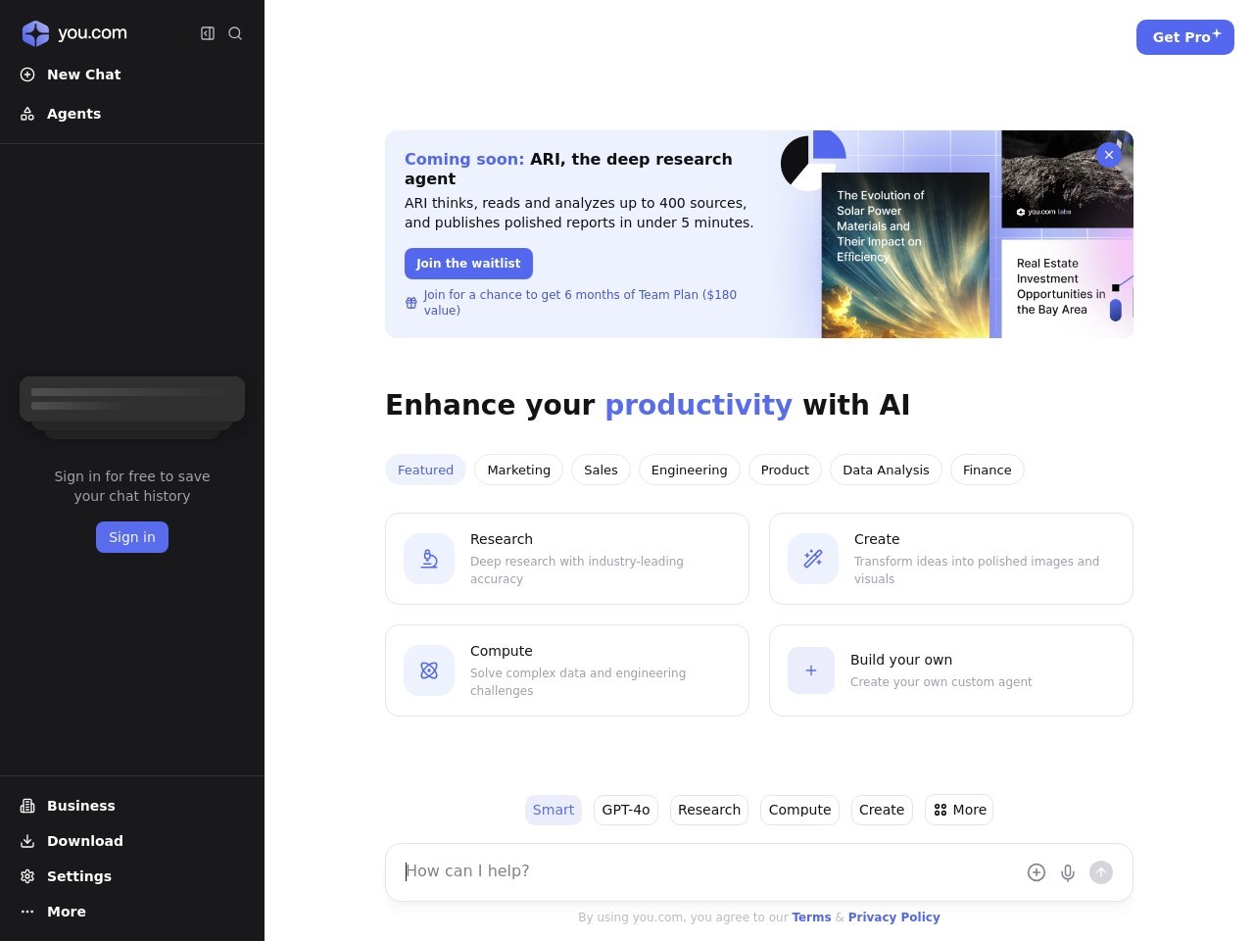This screenshot has width=1254, height=941.
Task: Open the Create agent card
Action: pyautogui.click(x=950, y=559)
